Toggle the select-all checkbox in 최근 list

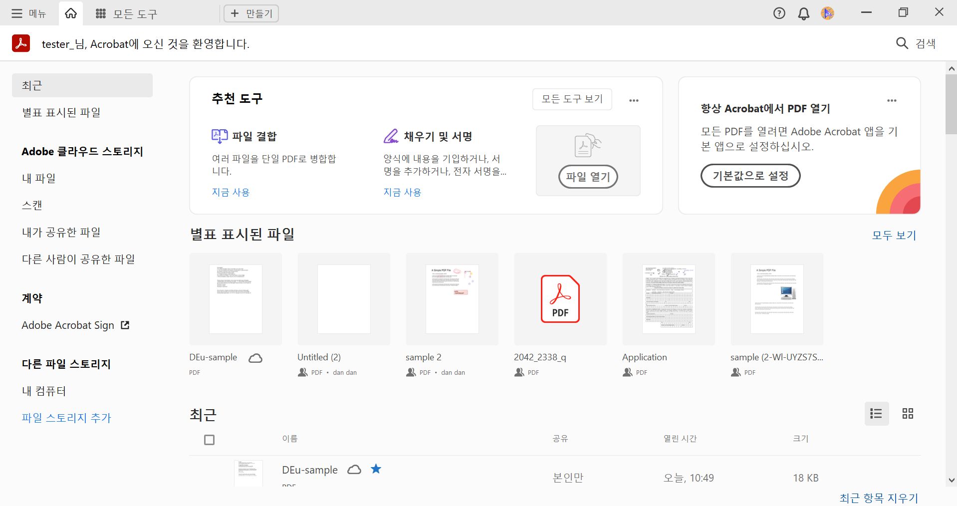click(x=209, y=440)
